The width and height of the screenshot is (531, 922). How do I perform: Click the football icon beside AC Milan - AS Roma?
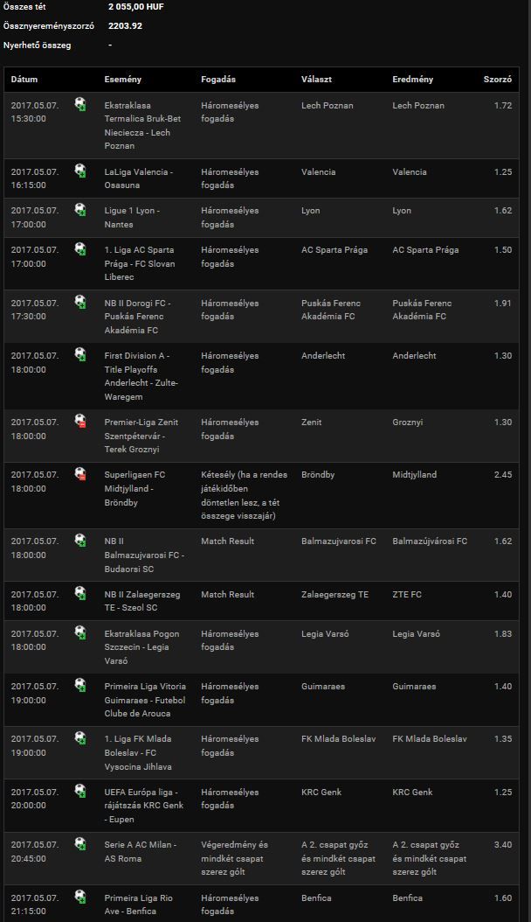coord(80,844)
